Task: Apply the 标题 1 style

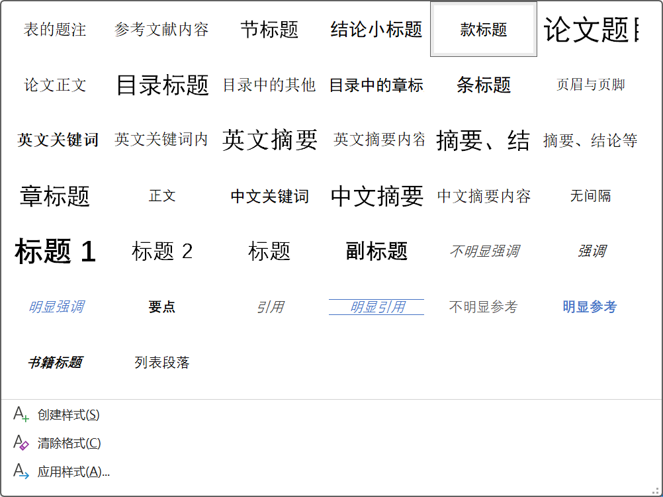Action: coord(55,252)
